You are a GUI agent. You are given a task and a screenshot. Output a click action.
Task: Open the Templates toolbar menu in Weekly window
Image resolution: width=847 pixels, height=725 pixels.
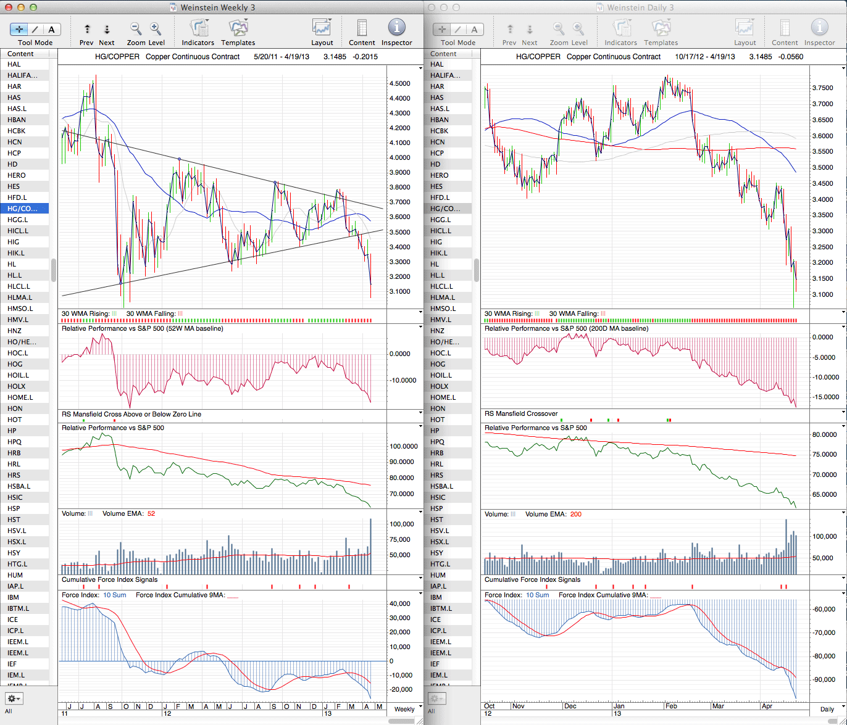point(238,28)
